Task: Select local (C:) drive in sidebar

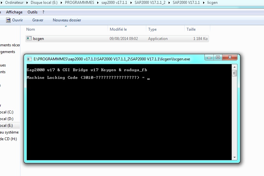Action: pyautogui.click(x=7, y=112)
